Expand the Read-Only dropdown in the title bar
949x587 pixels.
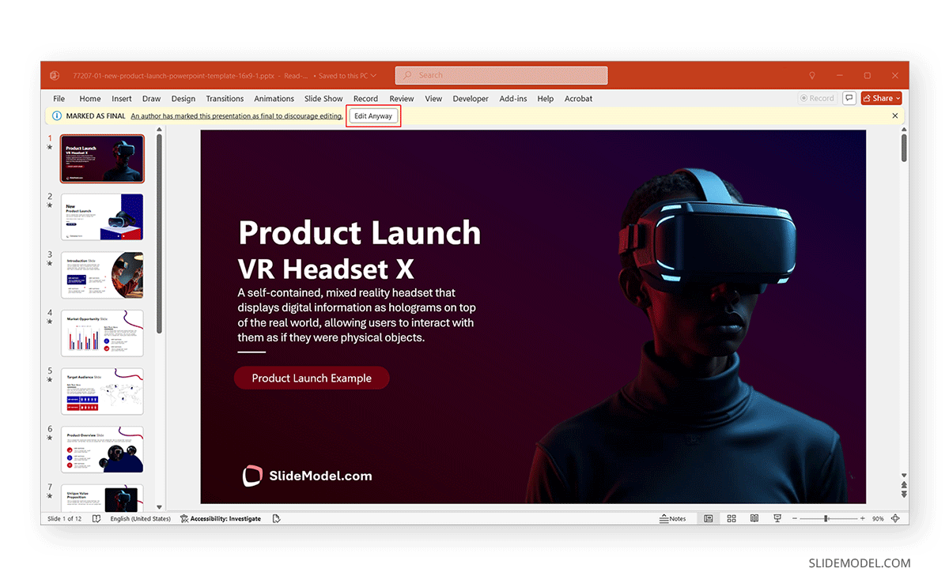point(295,76)
